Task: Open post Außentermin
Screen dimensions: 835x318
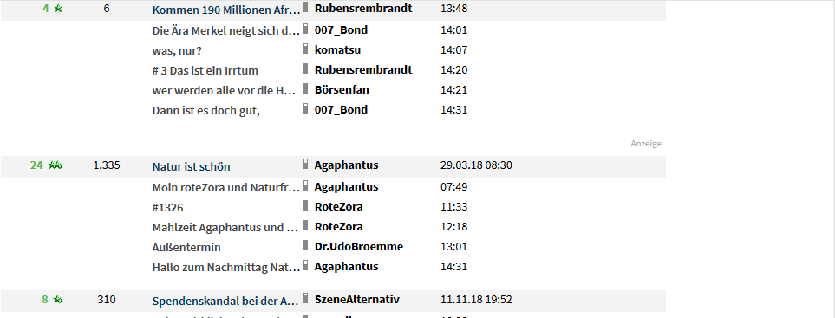Action: [186, 247]
